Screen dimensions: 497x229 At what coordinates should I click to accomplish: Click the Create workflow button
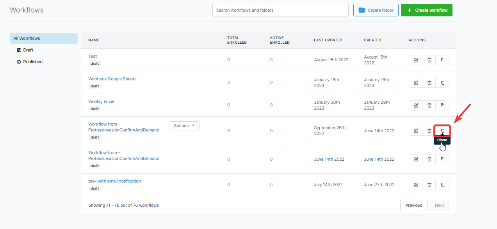[426, 10]
